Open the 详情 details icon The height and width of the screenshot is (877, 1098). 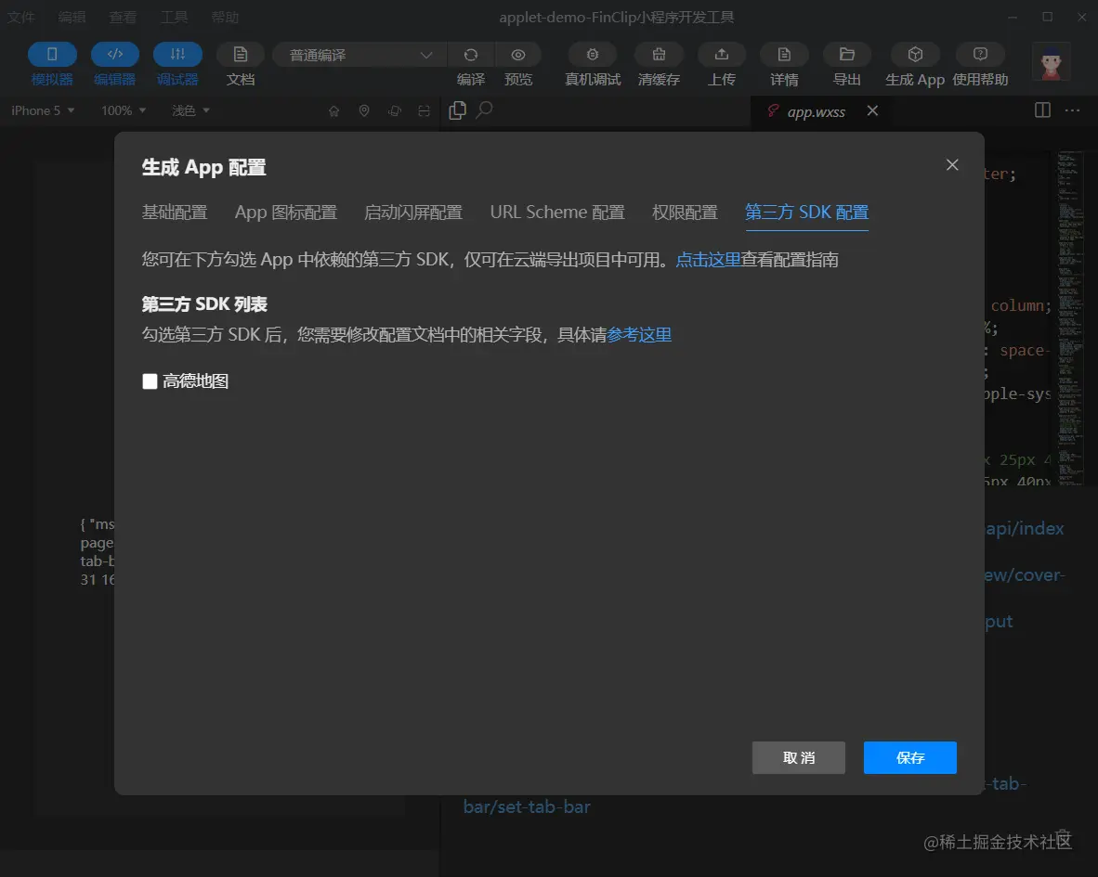pyautogui.click(x=784, y=55)
